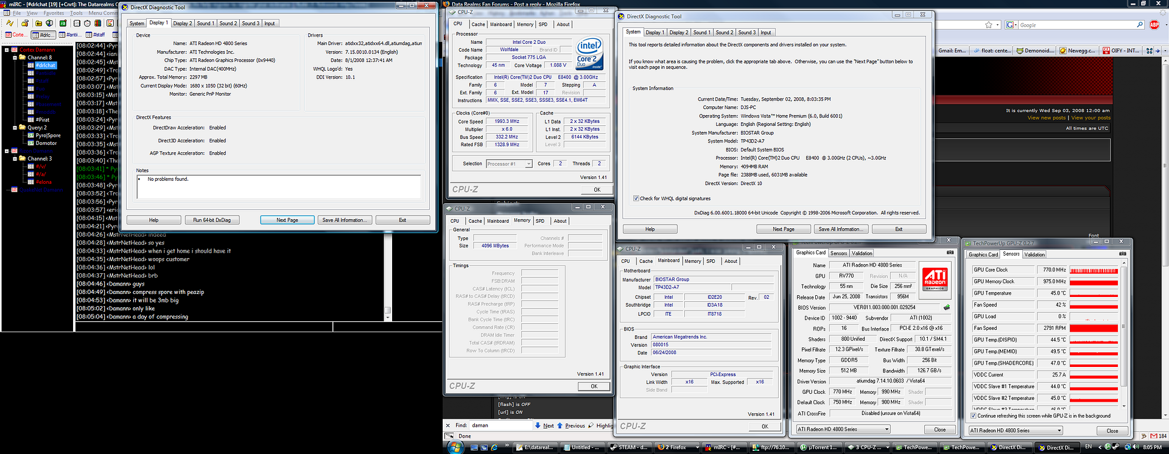
Task: Collapse Channel: 3 folder in mIRC tree
Action: click(x=15, y=159)
